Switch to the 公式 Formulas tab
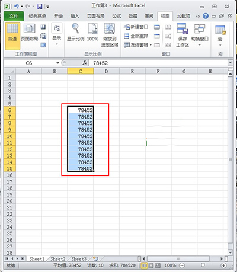 click(117, 16)
